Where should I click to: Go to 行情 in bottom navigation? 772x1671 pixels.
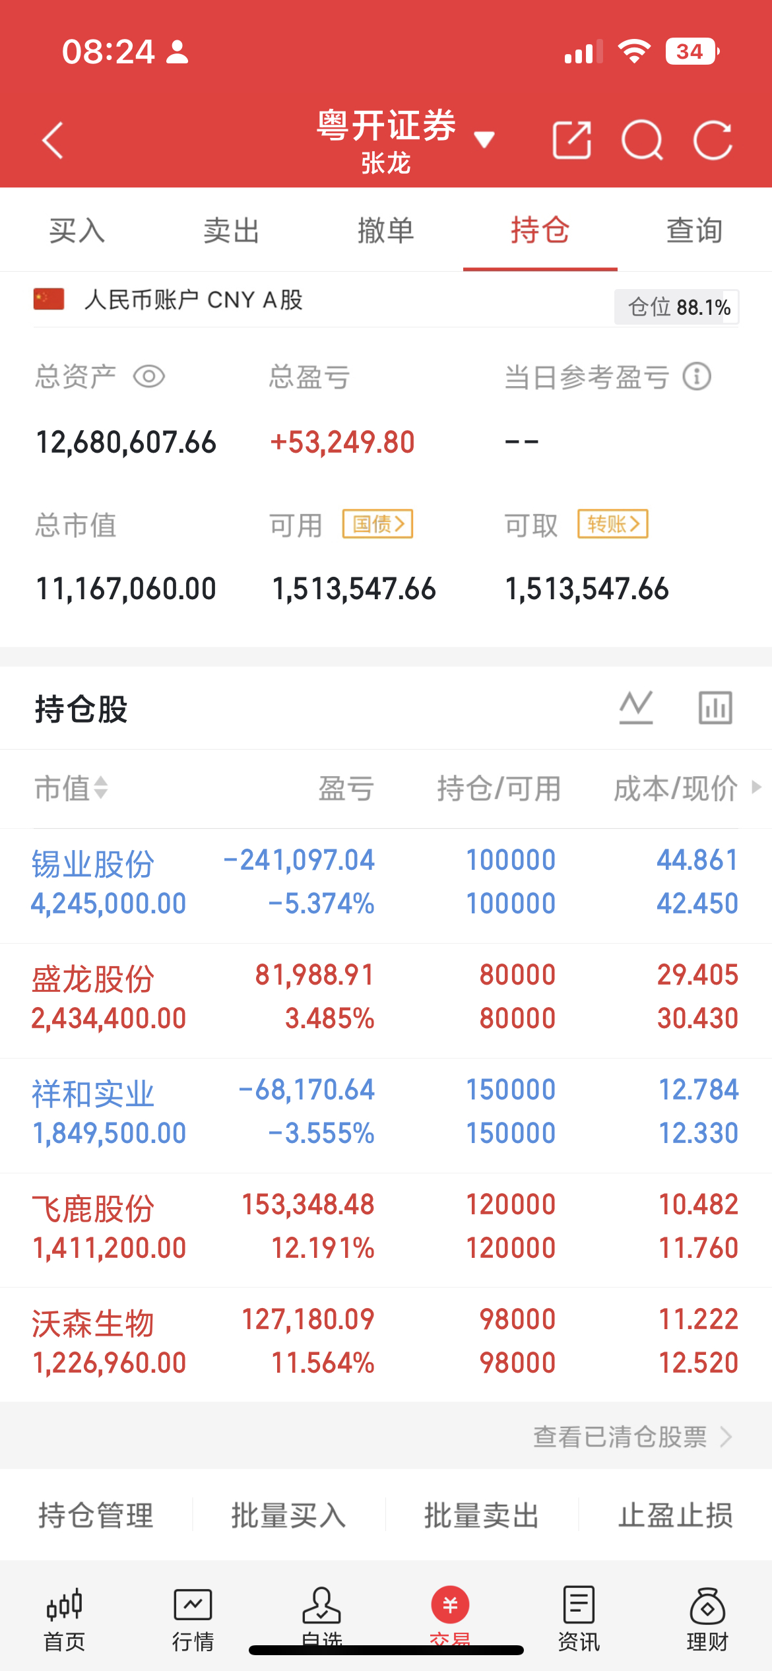pyautogui.click(x=193, y=1620)
